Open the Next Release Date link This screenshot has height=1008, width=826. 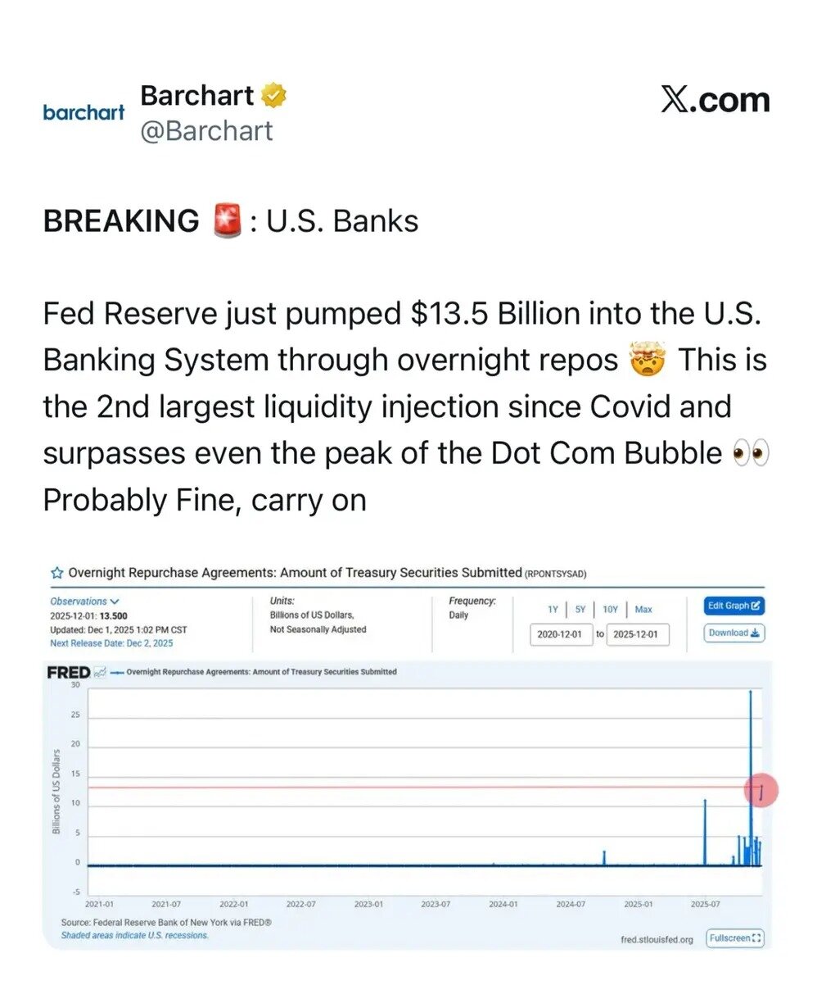click(x=111, y=643)
